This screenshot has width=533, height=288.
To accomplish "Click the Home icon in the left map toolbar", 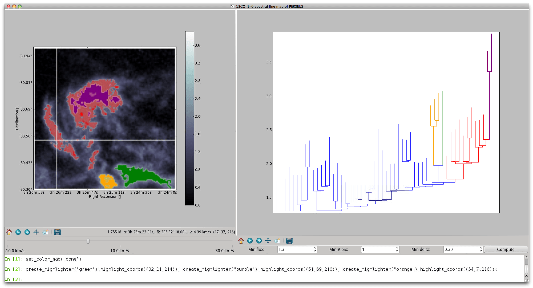I will pos(9,232).
